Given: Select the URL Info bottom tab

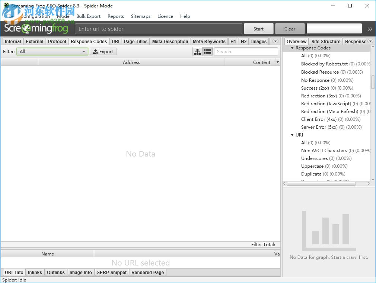Looking at the screenshot, I should click(14, 273).
